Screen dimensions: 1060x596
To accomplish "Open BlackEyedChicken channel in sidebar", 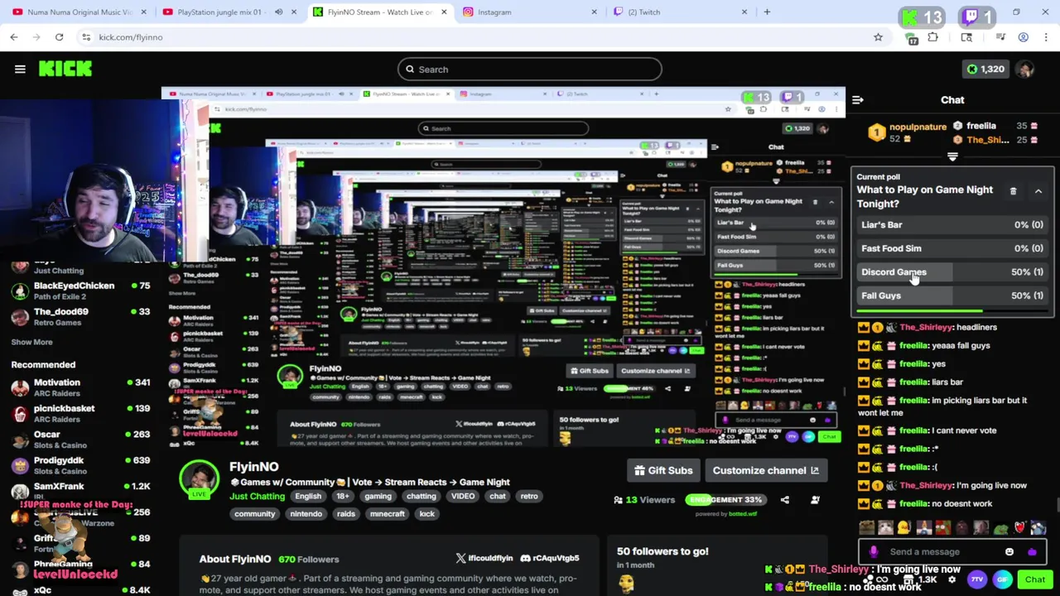I will (80, 291).
